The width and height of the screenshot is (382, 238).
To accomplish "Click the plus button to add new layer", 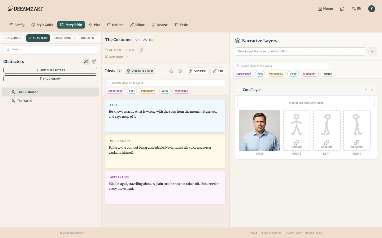I will [x=372, y=51].
